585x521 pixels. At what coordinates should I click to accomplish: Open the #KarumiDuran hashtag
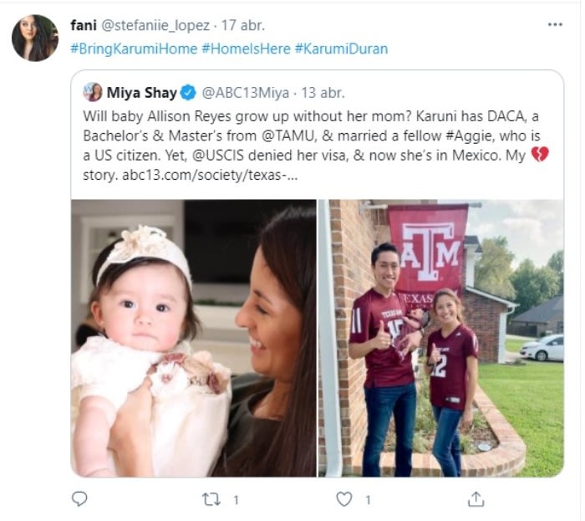click(x=341, y=49)
